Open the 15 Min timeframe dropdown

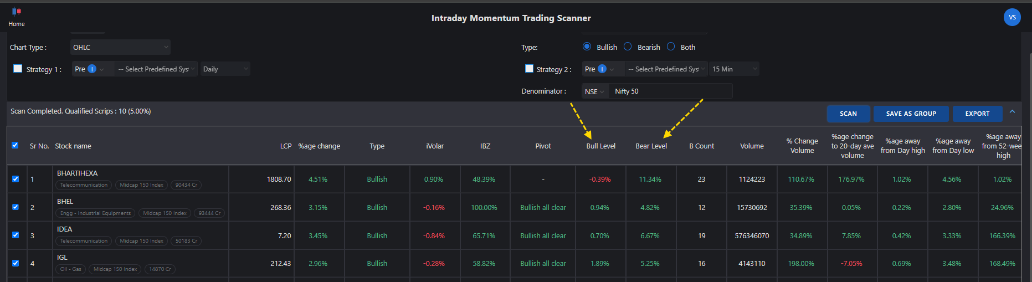coord(734,69)
